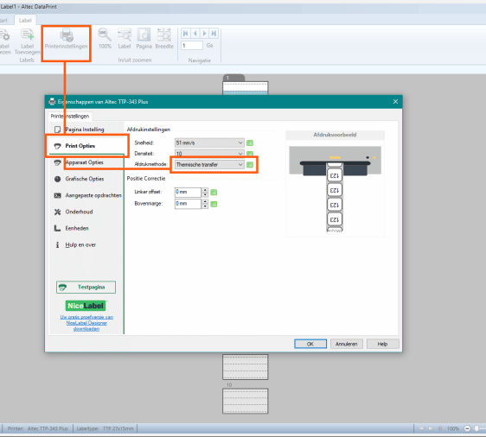Select the Printerinstellingen dialog tab
Image resolution: width=486 pixels, height=437 pixels.
(70, 116)
